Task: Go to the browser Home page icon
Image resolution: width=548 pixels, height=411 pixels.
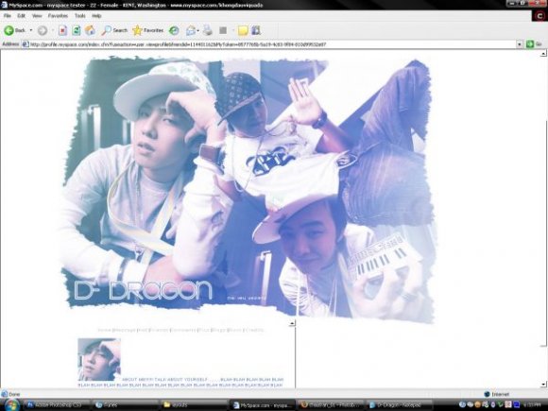Action: tap(90, 30)
